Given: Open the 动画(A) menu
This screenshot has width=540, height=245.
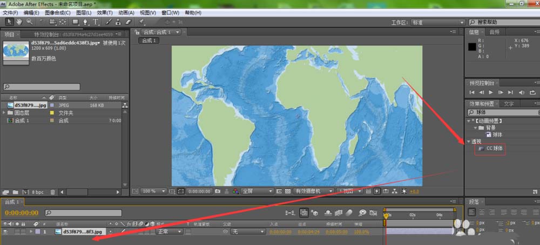Looking at the screenshot, I should pos(126,13).
